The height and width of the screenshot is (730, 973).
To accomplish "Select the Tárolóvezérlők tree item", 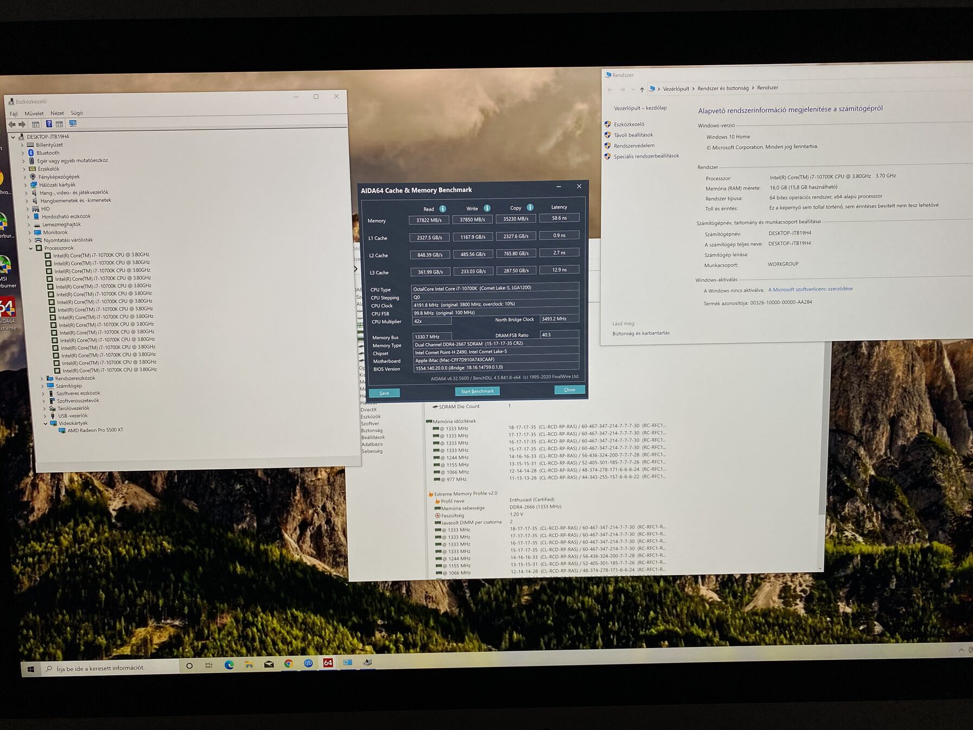I will 73,408.
